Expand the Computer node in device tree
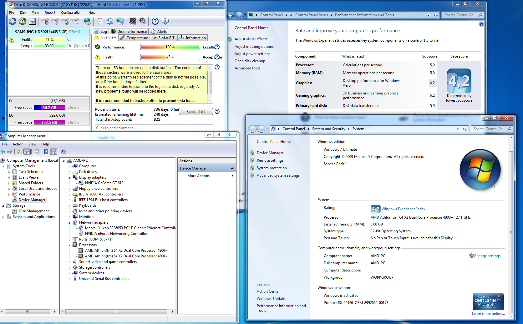 [x=70, y=166]
